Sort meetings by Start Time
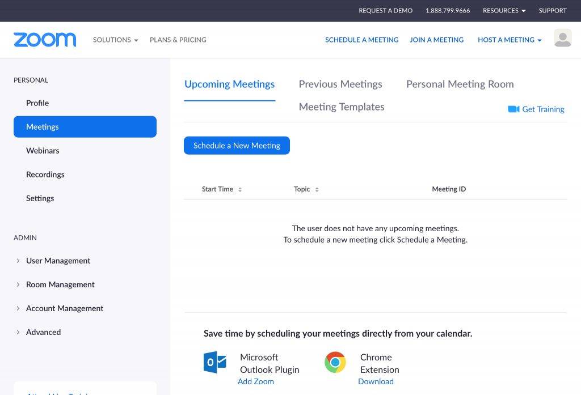The width and height of the screenshot is (581, 395). click(x=222, y=189)
